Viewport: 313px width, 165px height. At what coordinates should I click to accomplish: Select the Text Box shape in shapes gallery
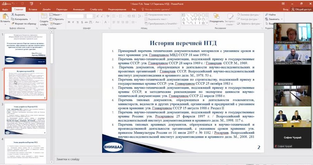pyautogui.click(x=183, y=15)
